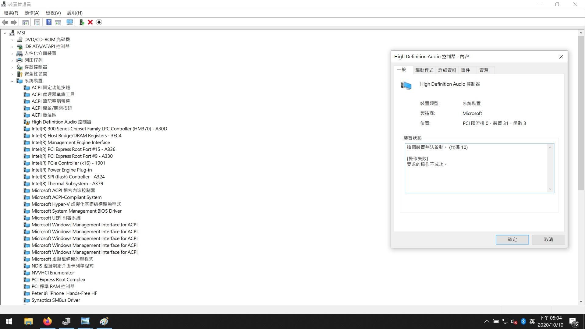Image resolution: width=585 pixels, height=329 pixels.
Task: Click the 確定 button
Action: [512, 239]
